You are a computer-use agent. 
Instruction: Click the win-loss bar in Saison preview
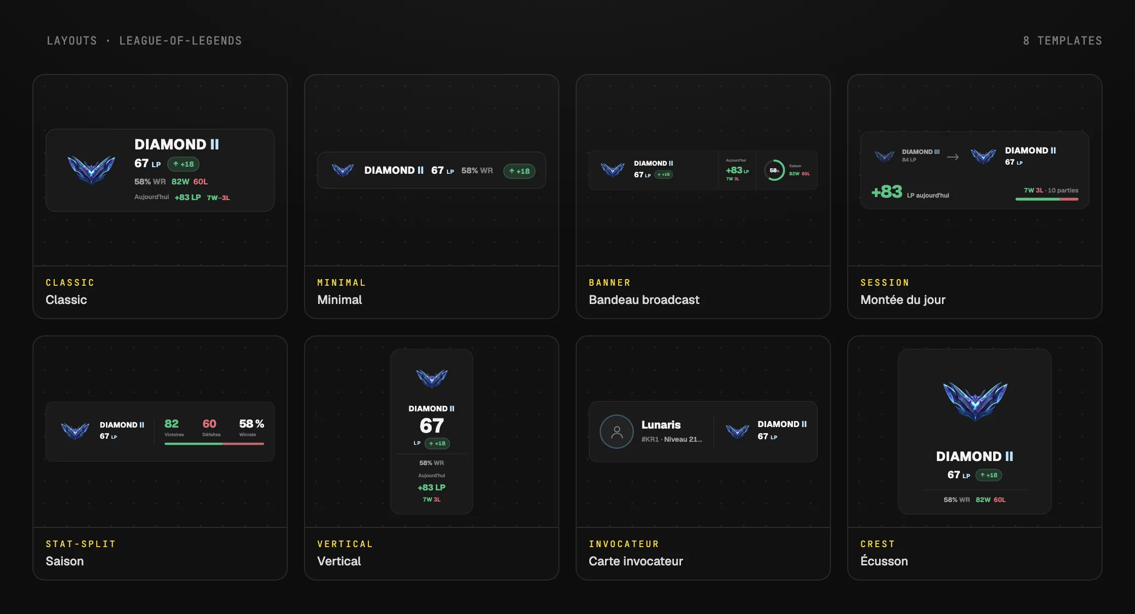pyautogui.click(x=214, y=444)
